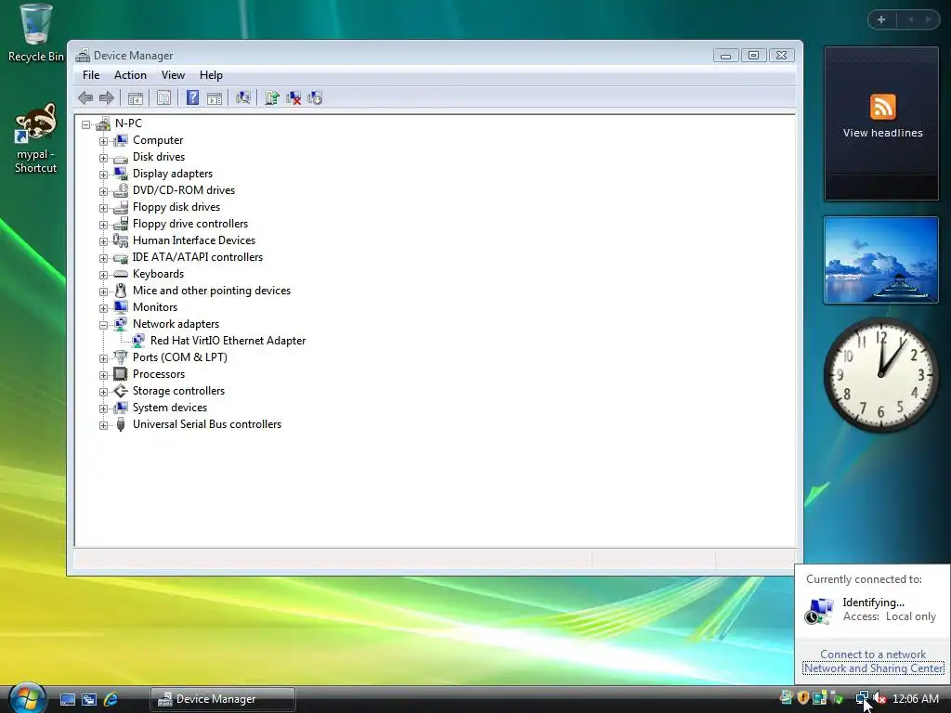Launch Internet Explorer from quick launch

click(x=111, y=699)
